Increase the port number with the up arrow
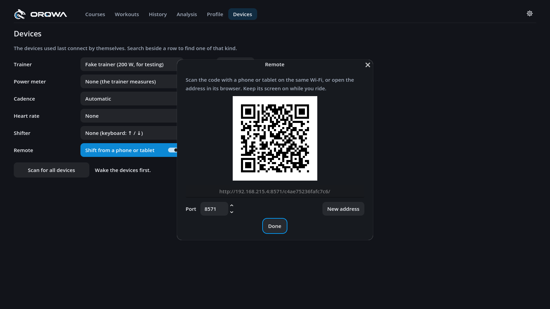The height and width of the screenshot is (309, 550). pyautogui.click(x=232, y=205)
